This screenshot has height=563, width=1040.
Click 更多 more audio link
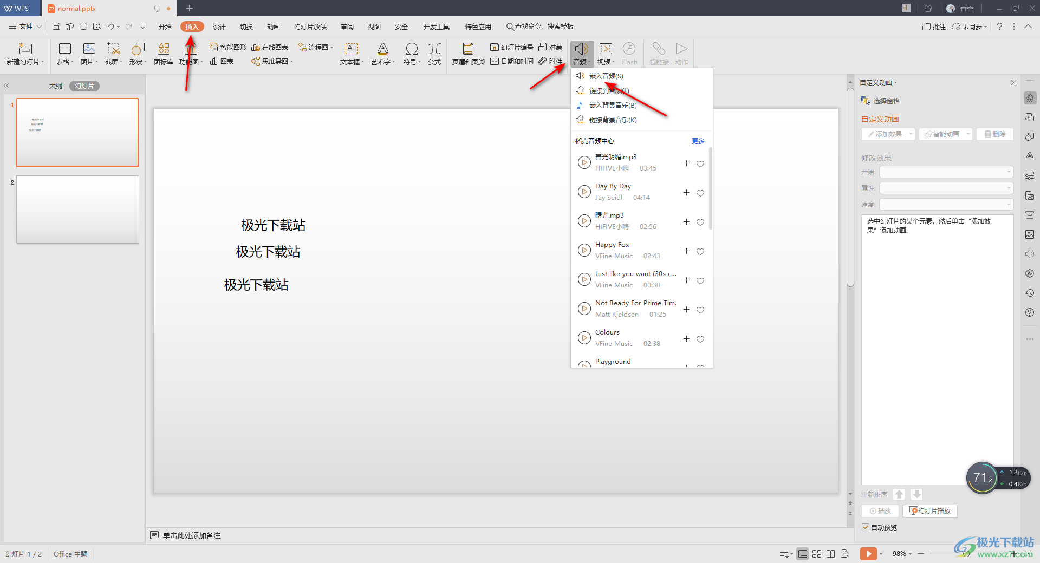pos(698,141)
